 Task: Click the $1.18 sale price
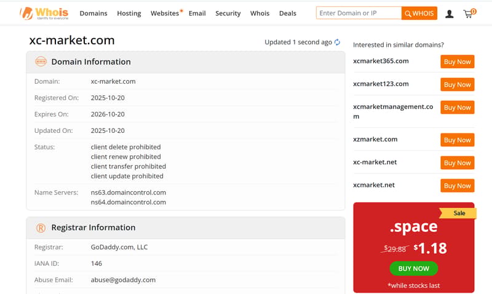pyautogui.click(x=430, y=248)
